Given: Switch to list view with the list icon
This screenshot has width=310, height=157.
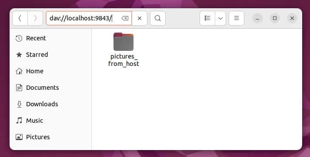Looking at the screenshot, I should point(207,18).
